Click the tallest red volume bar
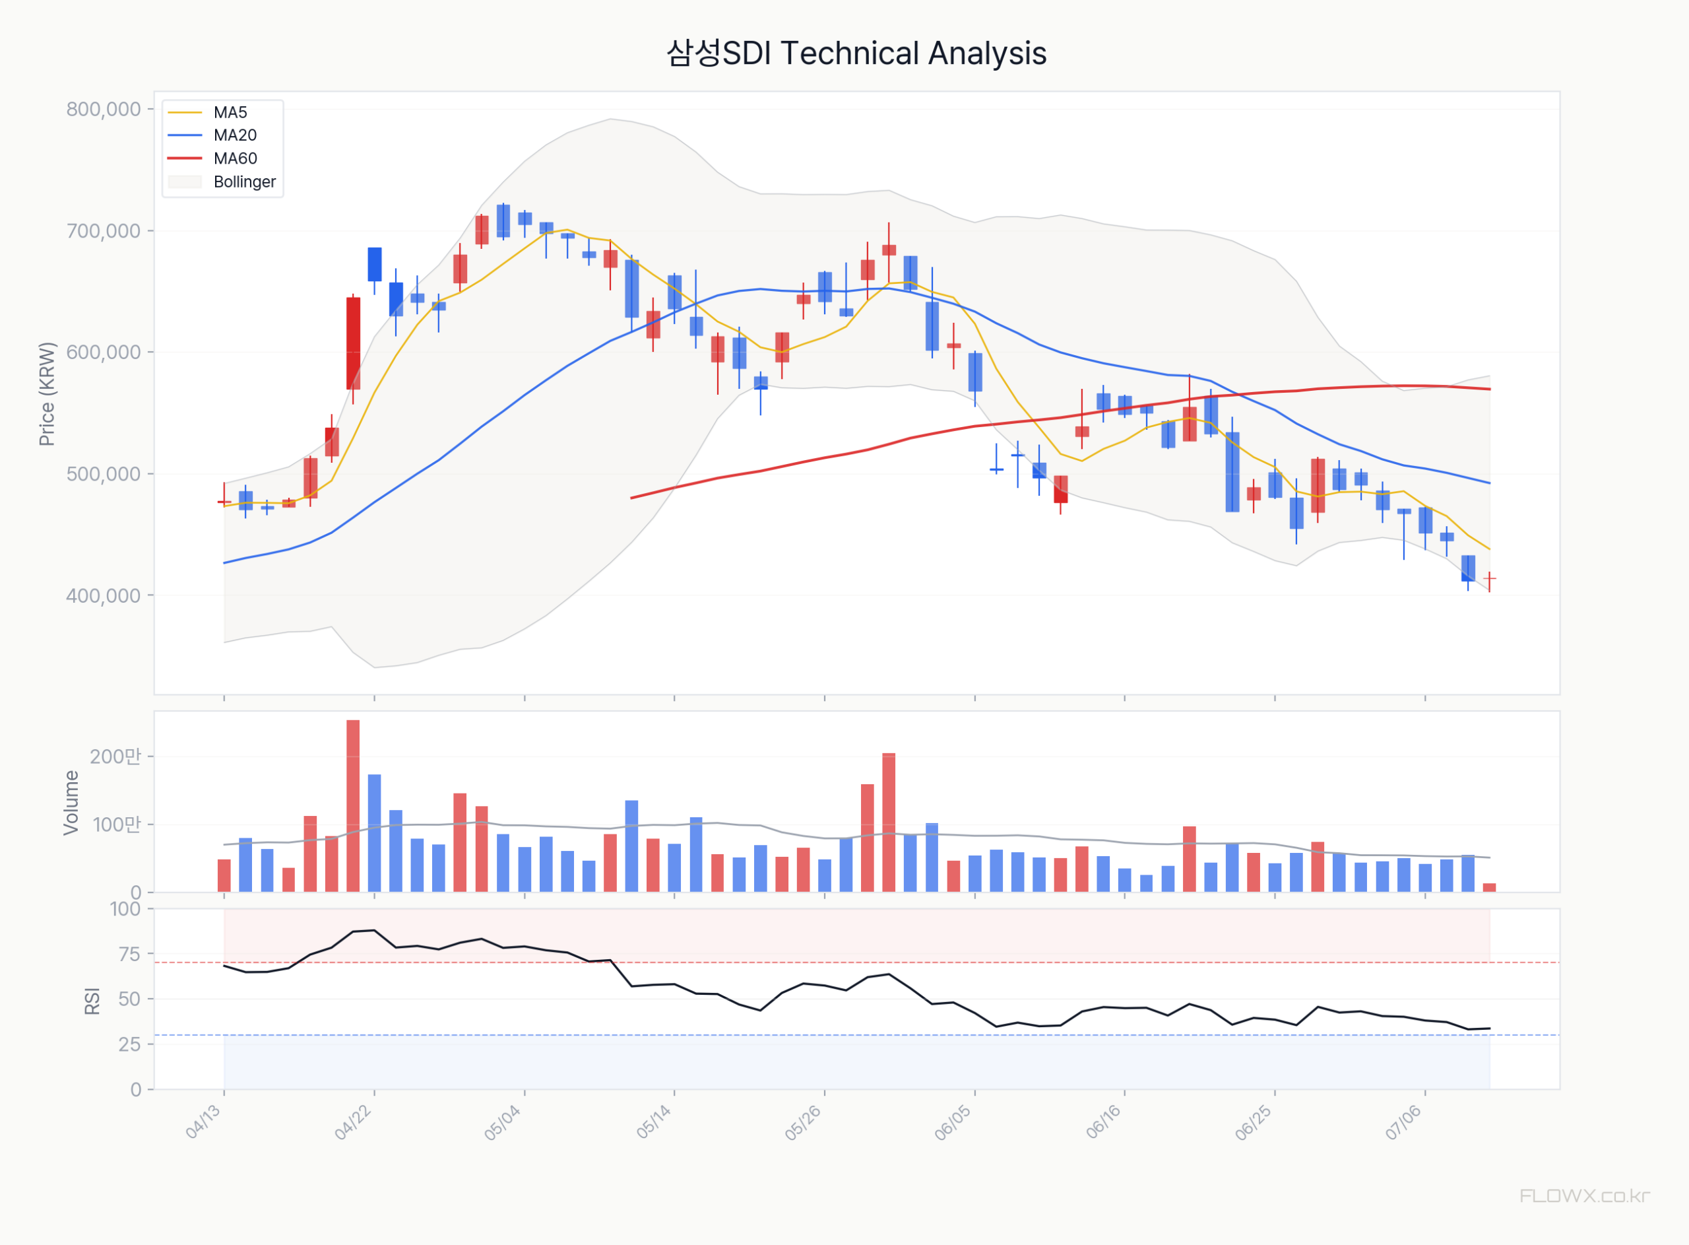 pyautogui.click(x=353, y=807)
